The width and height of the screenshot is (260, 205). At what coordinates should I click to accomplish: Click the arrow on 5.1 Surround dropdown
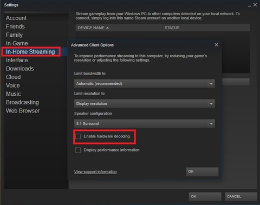click(x=211, y=124)
